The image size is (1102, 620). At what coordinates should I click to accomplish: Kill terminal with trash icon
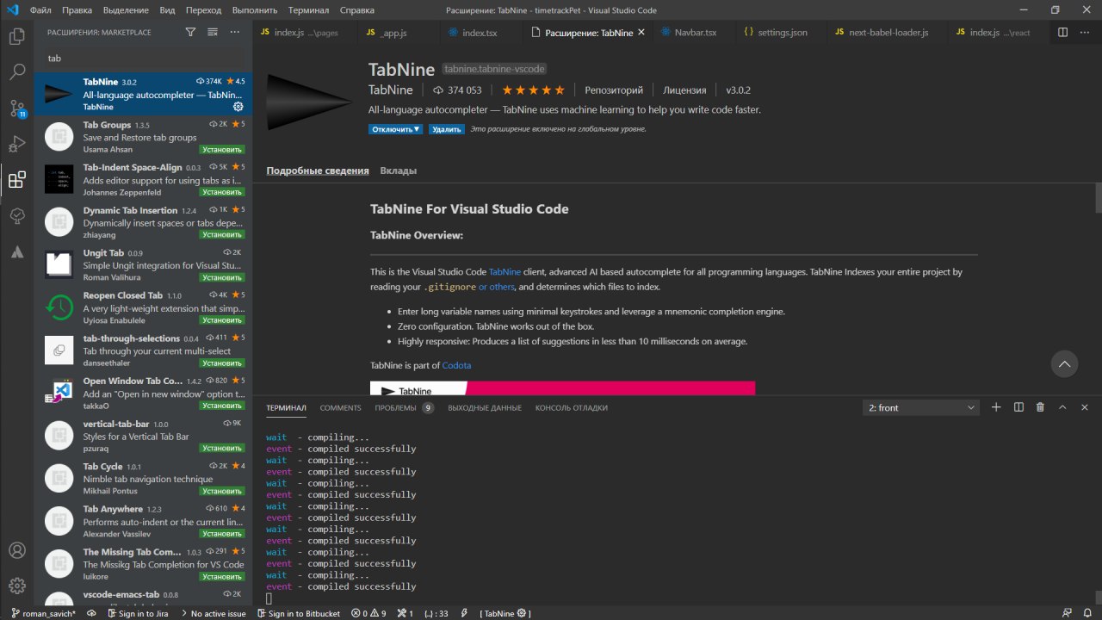1040,407
